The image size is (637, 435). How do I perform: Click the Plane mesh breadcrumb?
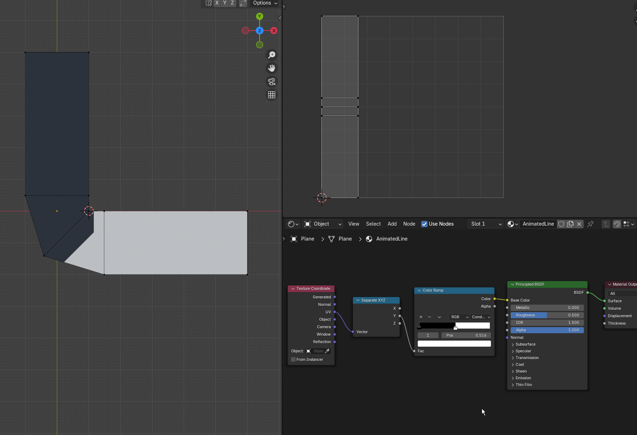click(x=340, y=239)
